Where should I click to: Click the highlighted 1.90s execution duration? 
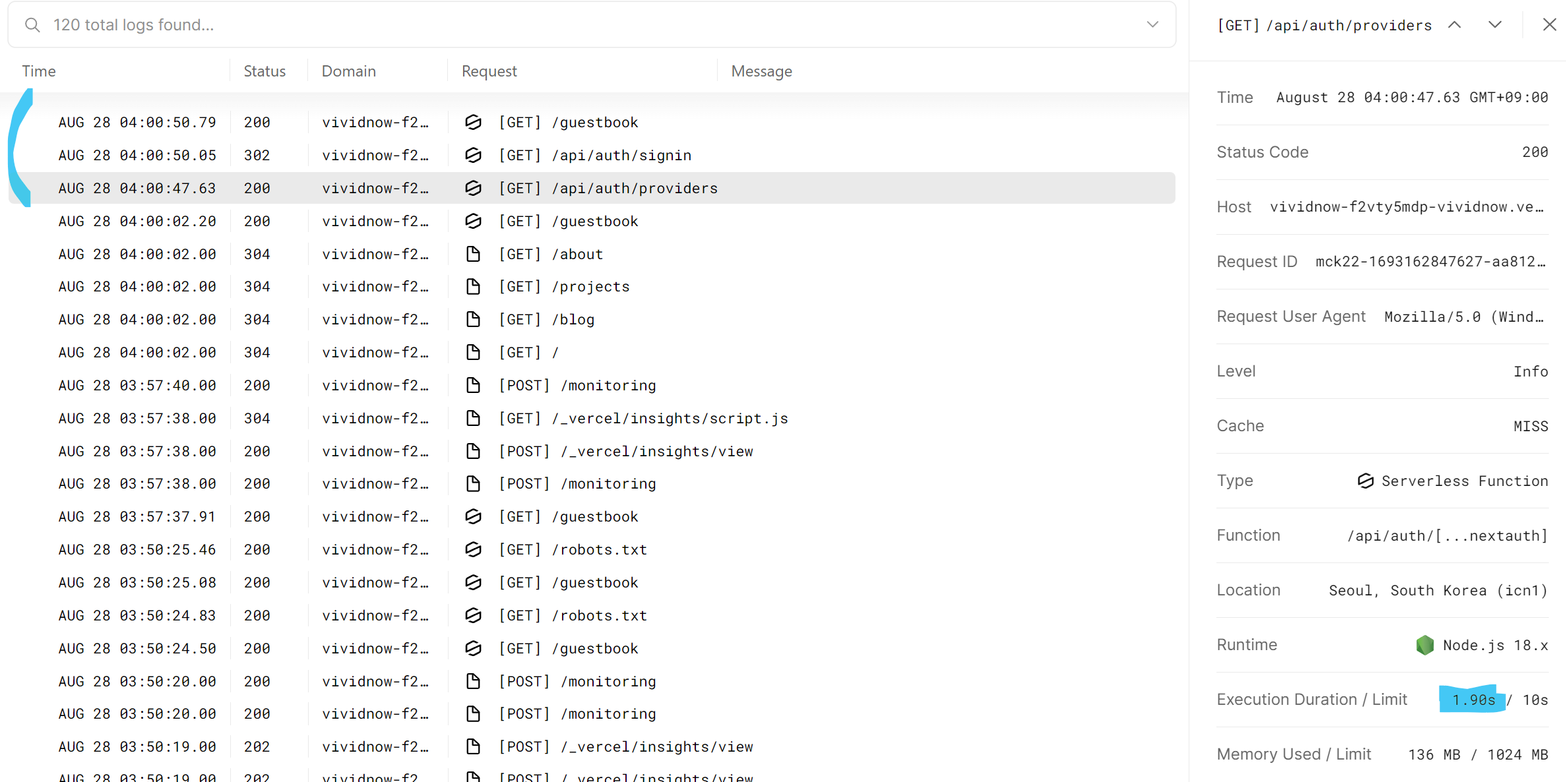1473,700
